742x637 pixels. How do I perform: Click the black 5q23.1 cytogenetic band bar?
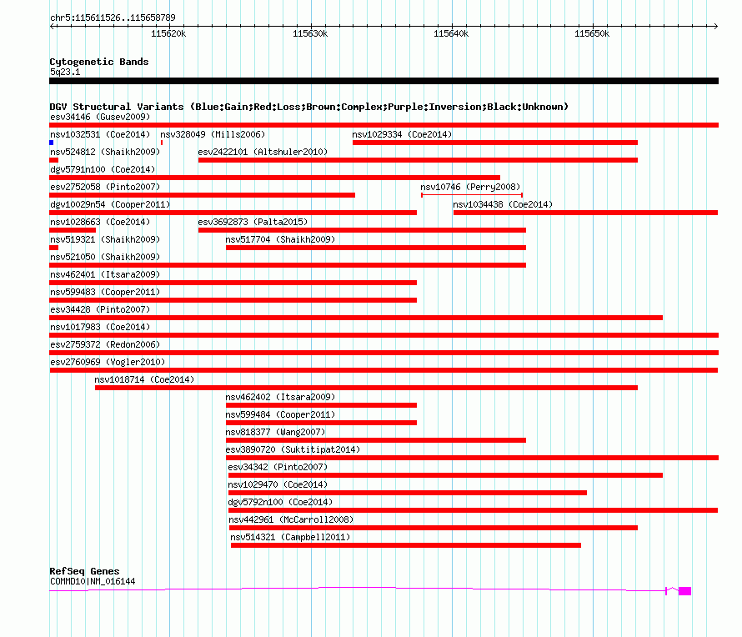click(384, 81)
